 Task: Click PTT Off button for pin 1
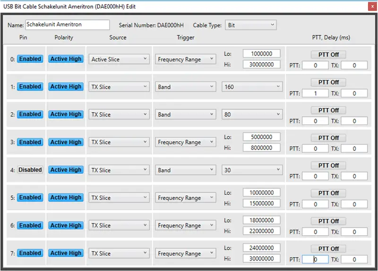[x=328, y=82]
